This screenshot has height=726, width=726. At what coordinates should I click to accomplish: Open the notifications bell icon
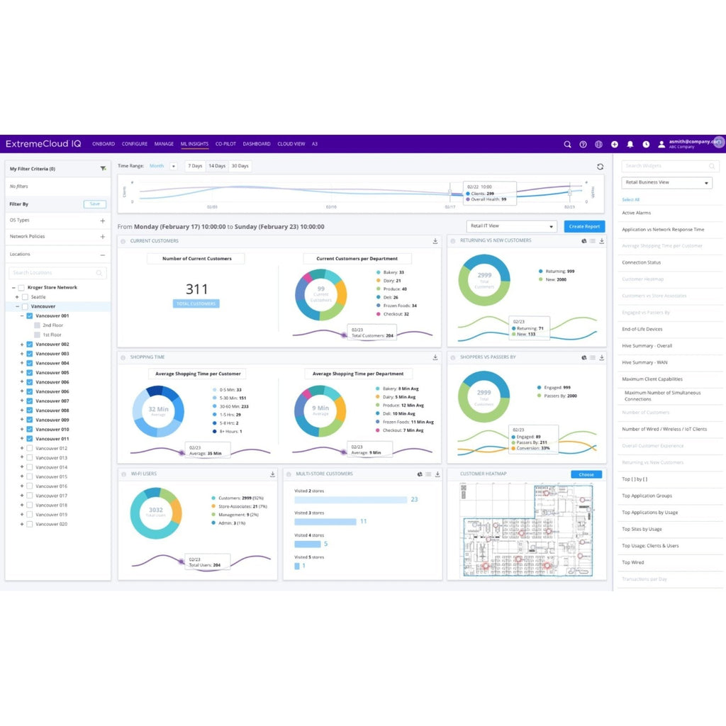click(x=630, y=144)
